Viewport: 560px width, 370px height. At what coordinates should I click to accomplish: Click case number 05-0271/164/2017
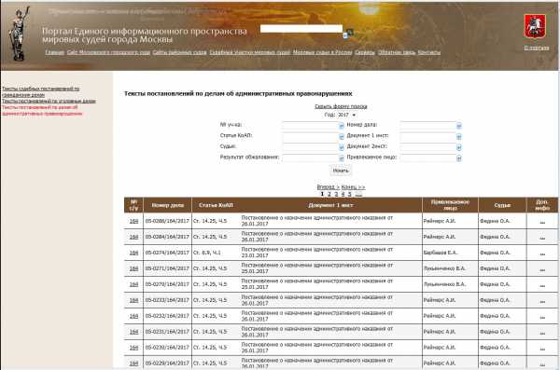(167, 268)
